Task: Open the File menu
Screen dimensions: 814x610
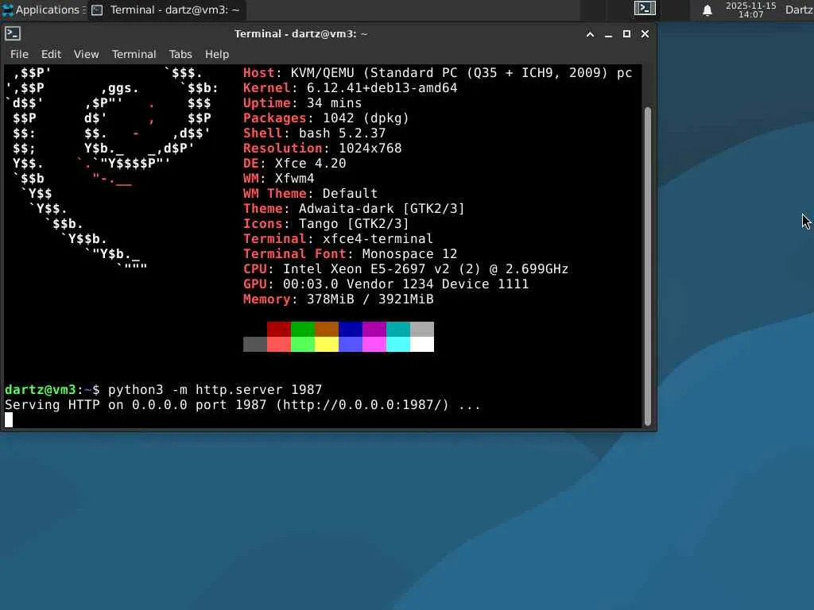Action: [19, 54]
